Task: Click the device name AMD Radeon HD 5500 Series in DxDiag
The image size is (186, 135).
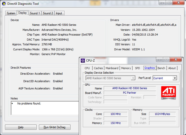Action: coord(59,25)
